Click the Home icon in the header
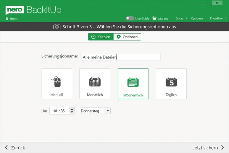The height and width of the screenshot is (153, 229). pos(7,18)
